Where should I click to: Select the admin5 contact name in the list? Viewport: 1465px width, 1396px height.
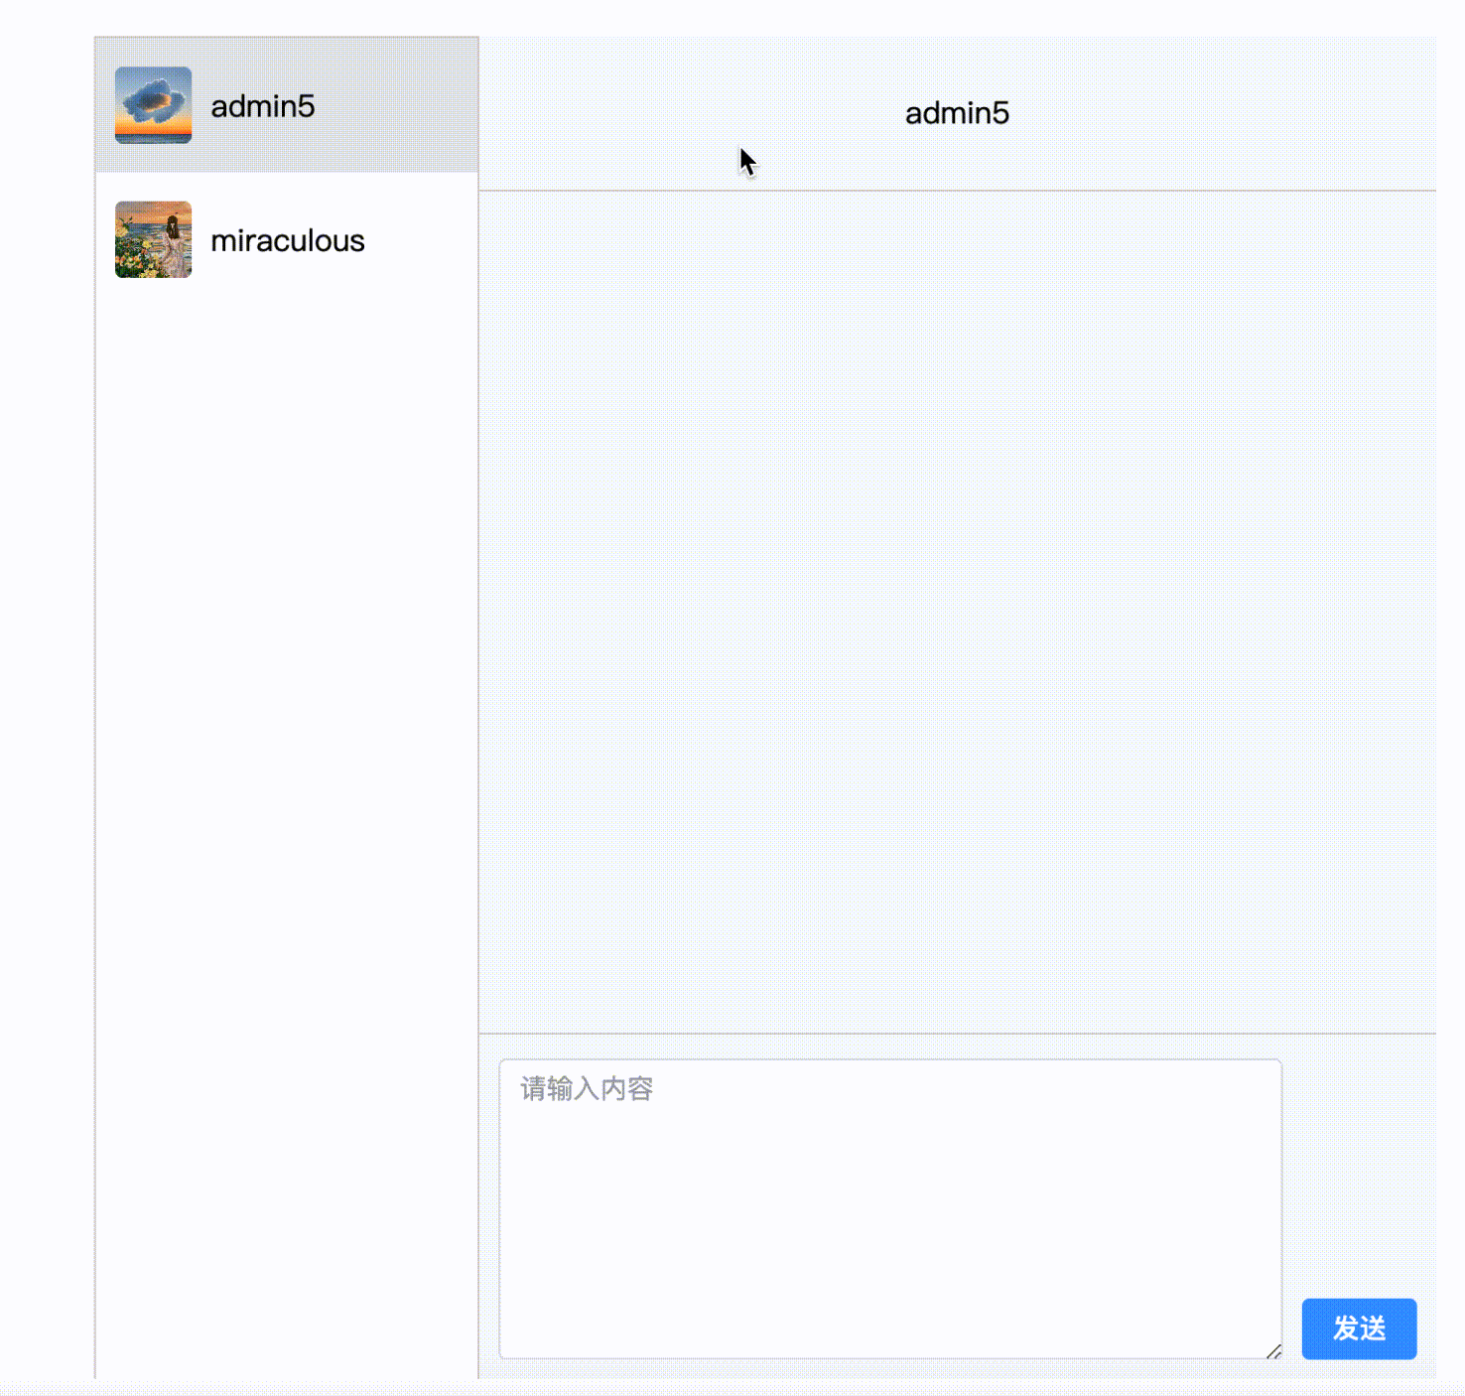tap(263, 106)
